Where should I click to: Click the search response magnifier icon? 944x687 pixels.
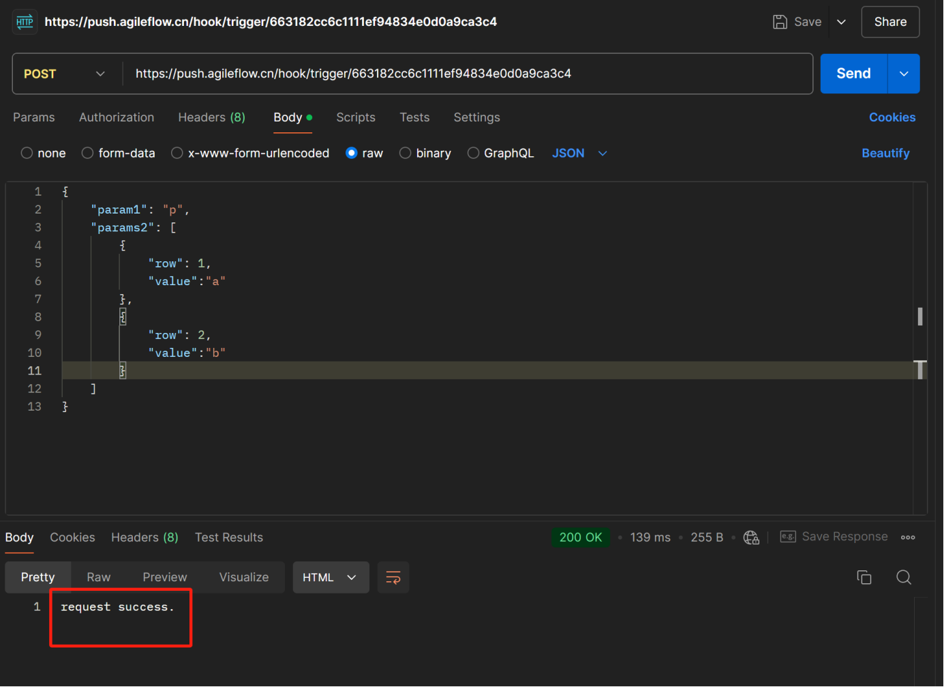pyautogui.click(x=904, y=577)
